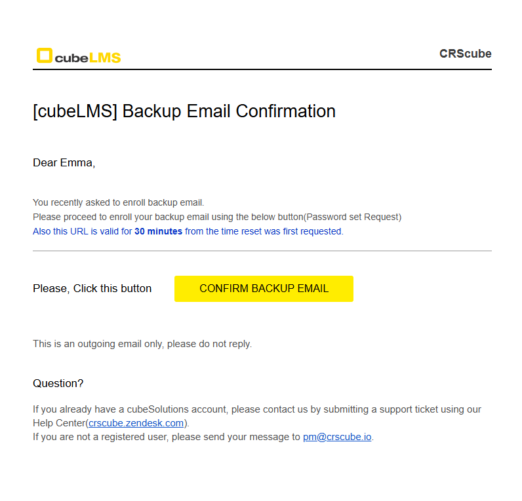Screen dimensions: 522x501
Task: Click the 'You recently asked to enroll' line
Action: click(x=118, y=202)
